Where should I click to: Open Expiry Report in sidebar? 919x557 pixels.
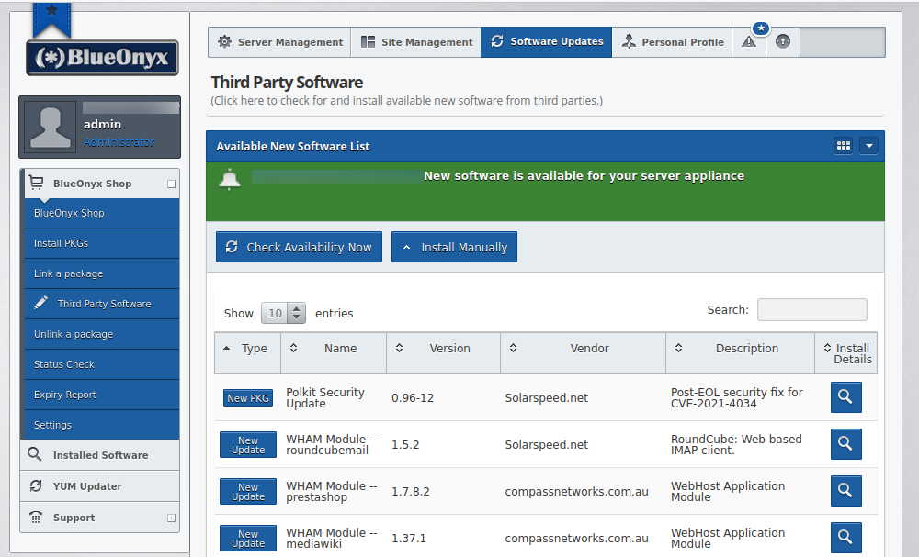(102, 395)
